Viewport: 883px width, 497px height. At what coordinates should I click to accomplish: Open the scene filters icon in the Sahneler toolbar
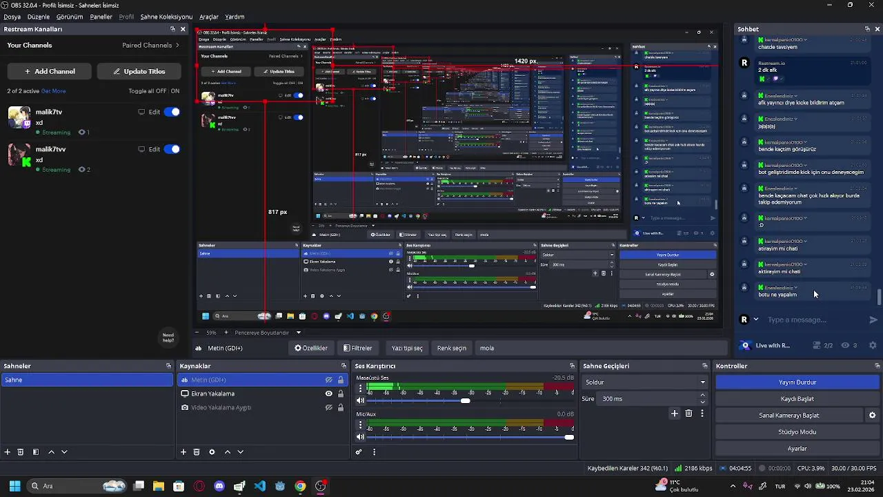click(x=36, y=452)
